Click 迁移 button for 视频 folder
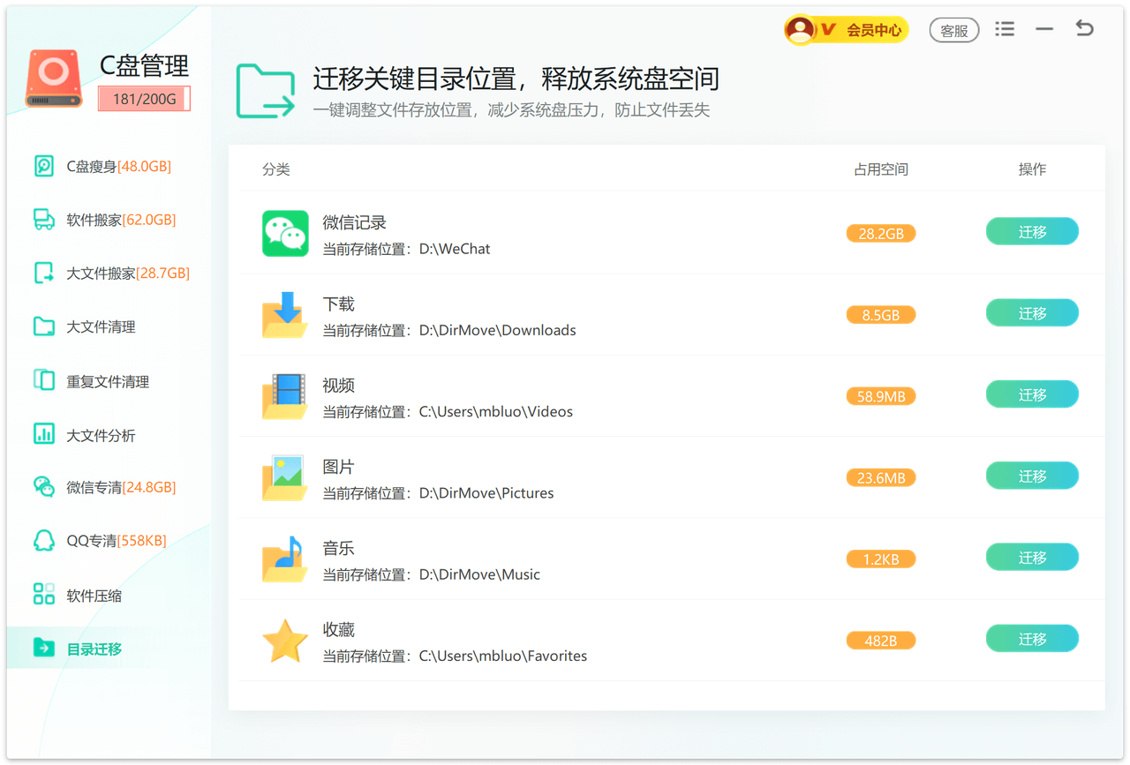The width and height of the screenshot is (1130, 765). [x=1031, y=394]
